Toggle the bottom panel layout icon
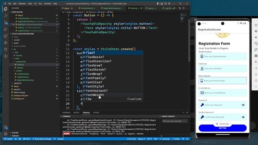Viewport: 258px width, 145px height. pyautogui.click(x=162, y=4)
